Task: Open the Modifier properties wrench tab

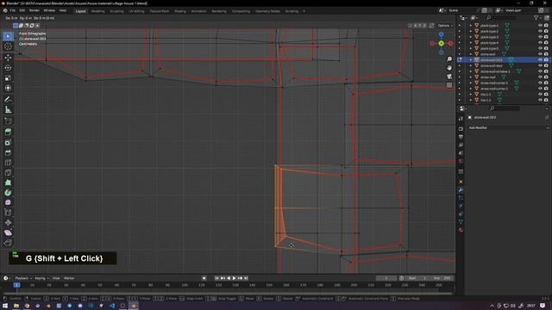Action: click(461, 189)
